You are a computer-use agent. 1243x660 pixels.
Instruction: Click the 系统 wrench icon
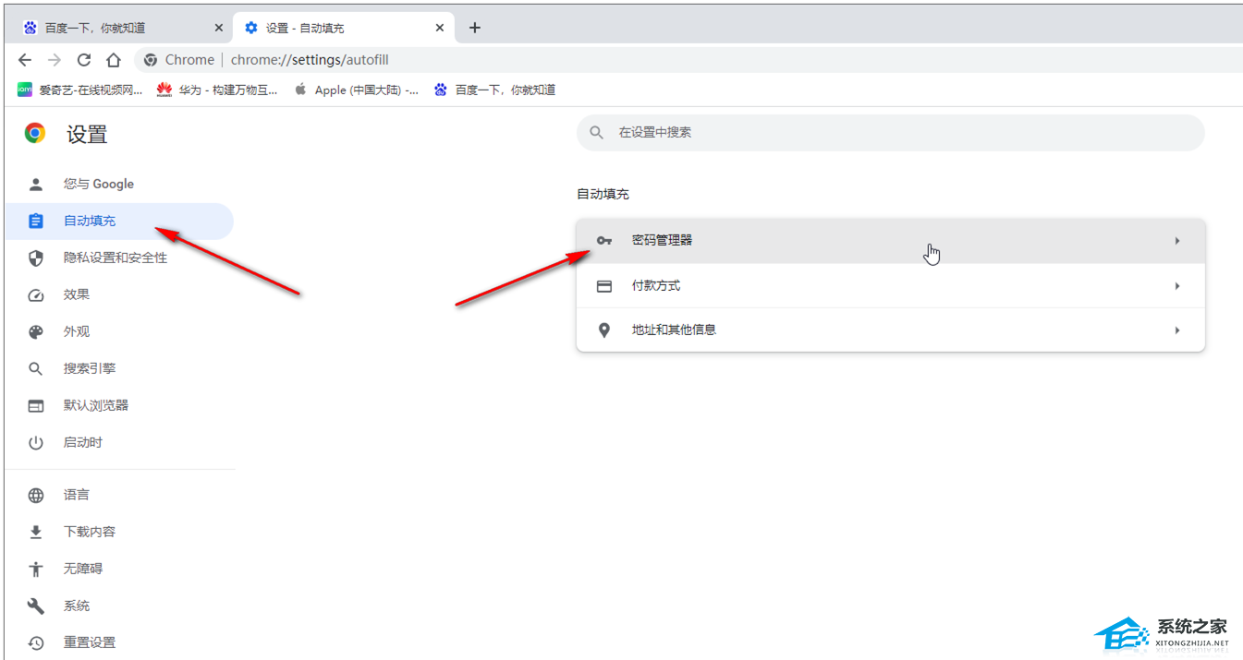[36, 606]
